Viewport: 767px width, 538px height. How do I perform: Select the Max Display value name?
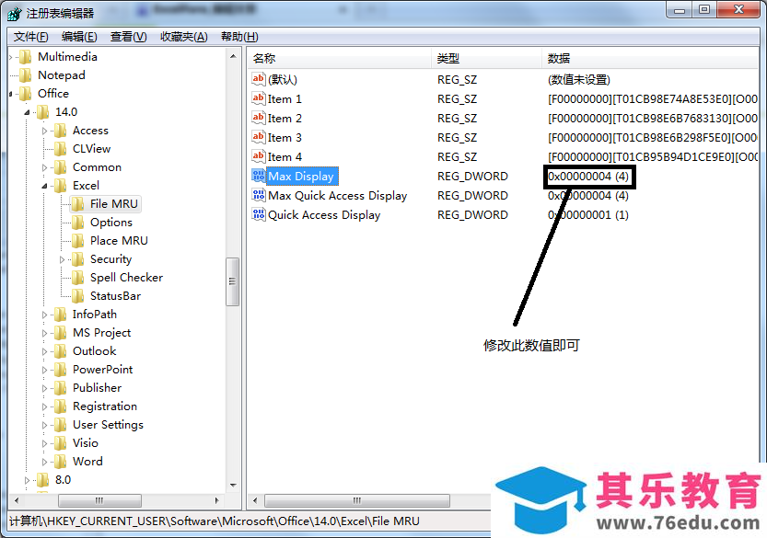301,177
